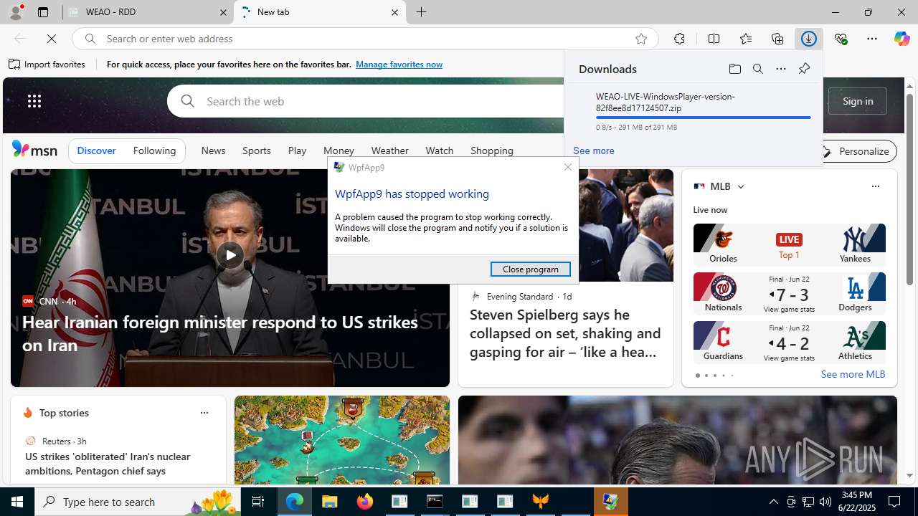Image resolution: width=918 pixels, height=516 pixels.
Task: Open downloads folder icon in Downloads panel
Action: point(734,69)
